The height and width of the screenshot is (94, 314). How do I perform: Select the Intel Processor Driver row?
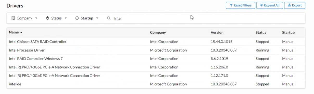click(156, 50)
